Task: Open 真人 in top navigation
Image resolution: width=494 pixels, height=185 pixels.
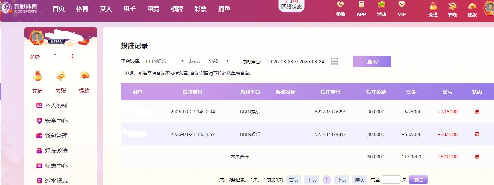Action: [106, 9]
